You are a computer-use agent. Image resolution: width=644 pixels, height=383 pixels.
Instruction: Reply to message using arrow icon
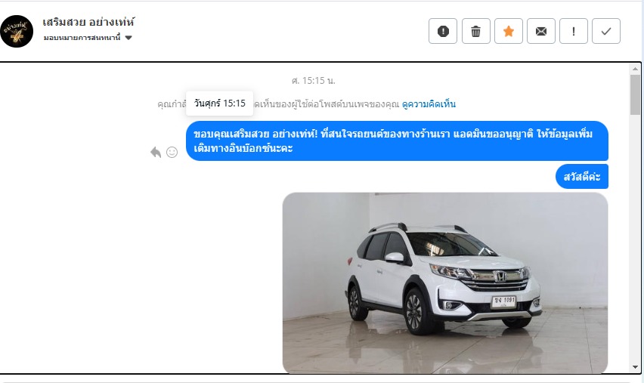pos(156,153)
